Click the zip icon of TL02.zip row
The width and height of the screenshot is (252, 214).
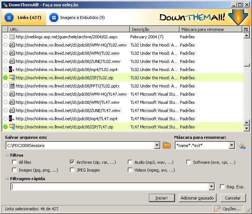(12, 77)
